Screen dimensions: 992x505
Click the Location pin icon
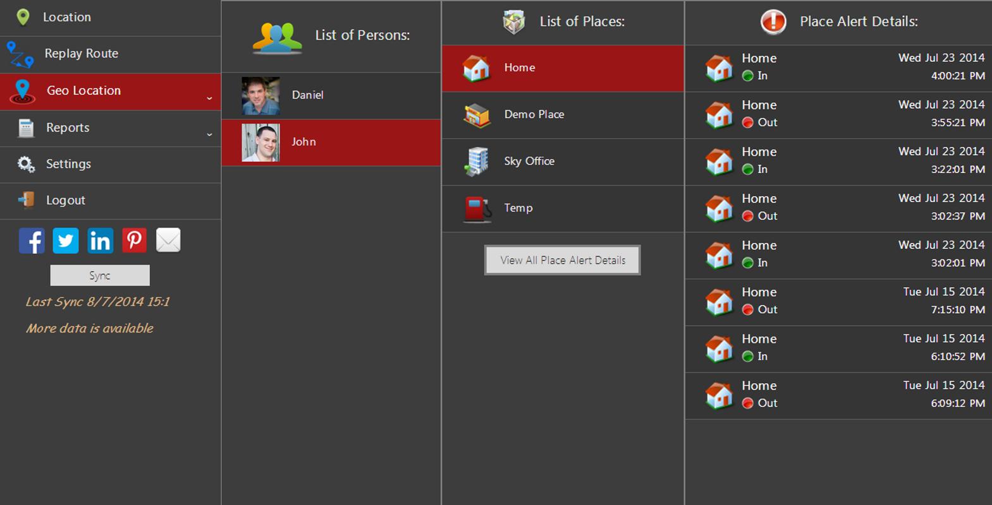coord(23,17)
